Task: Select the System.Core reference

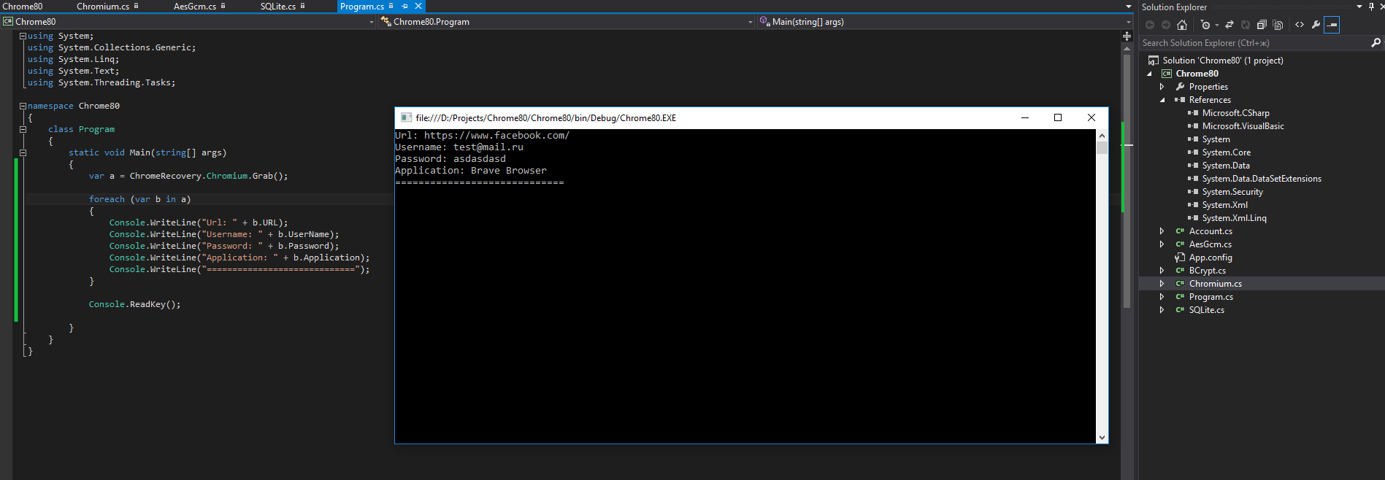Action: (1226, 152)
